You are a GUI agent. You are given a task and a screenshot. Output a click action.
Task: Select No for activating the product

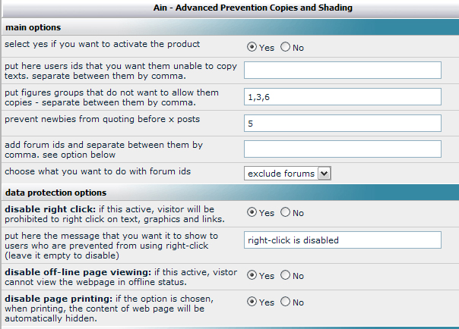click(x=286, y=47)
